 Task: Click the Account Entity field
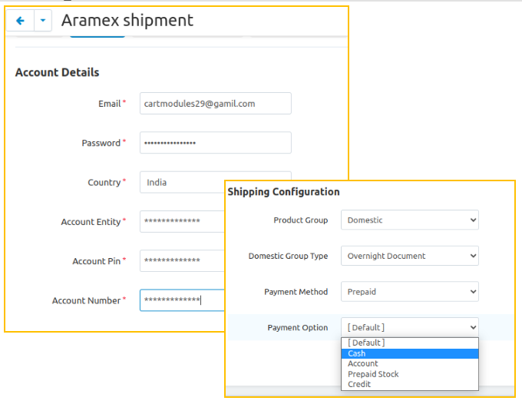pos(182,221)
